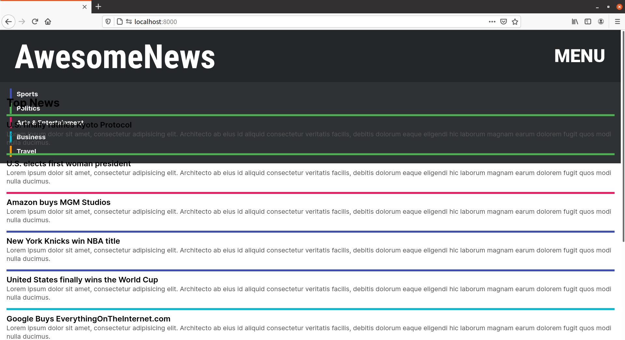The width and height of the screenshot is (625, 340).
Task: Save the page to Pocket
Action: click(503, 21)
